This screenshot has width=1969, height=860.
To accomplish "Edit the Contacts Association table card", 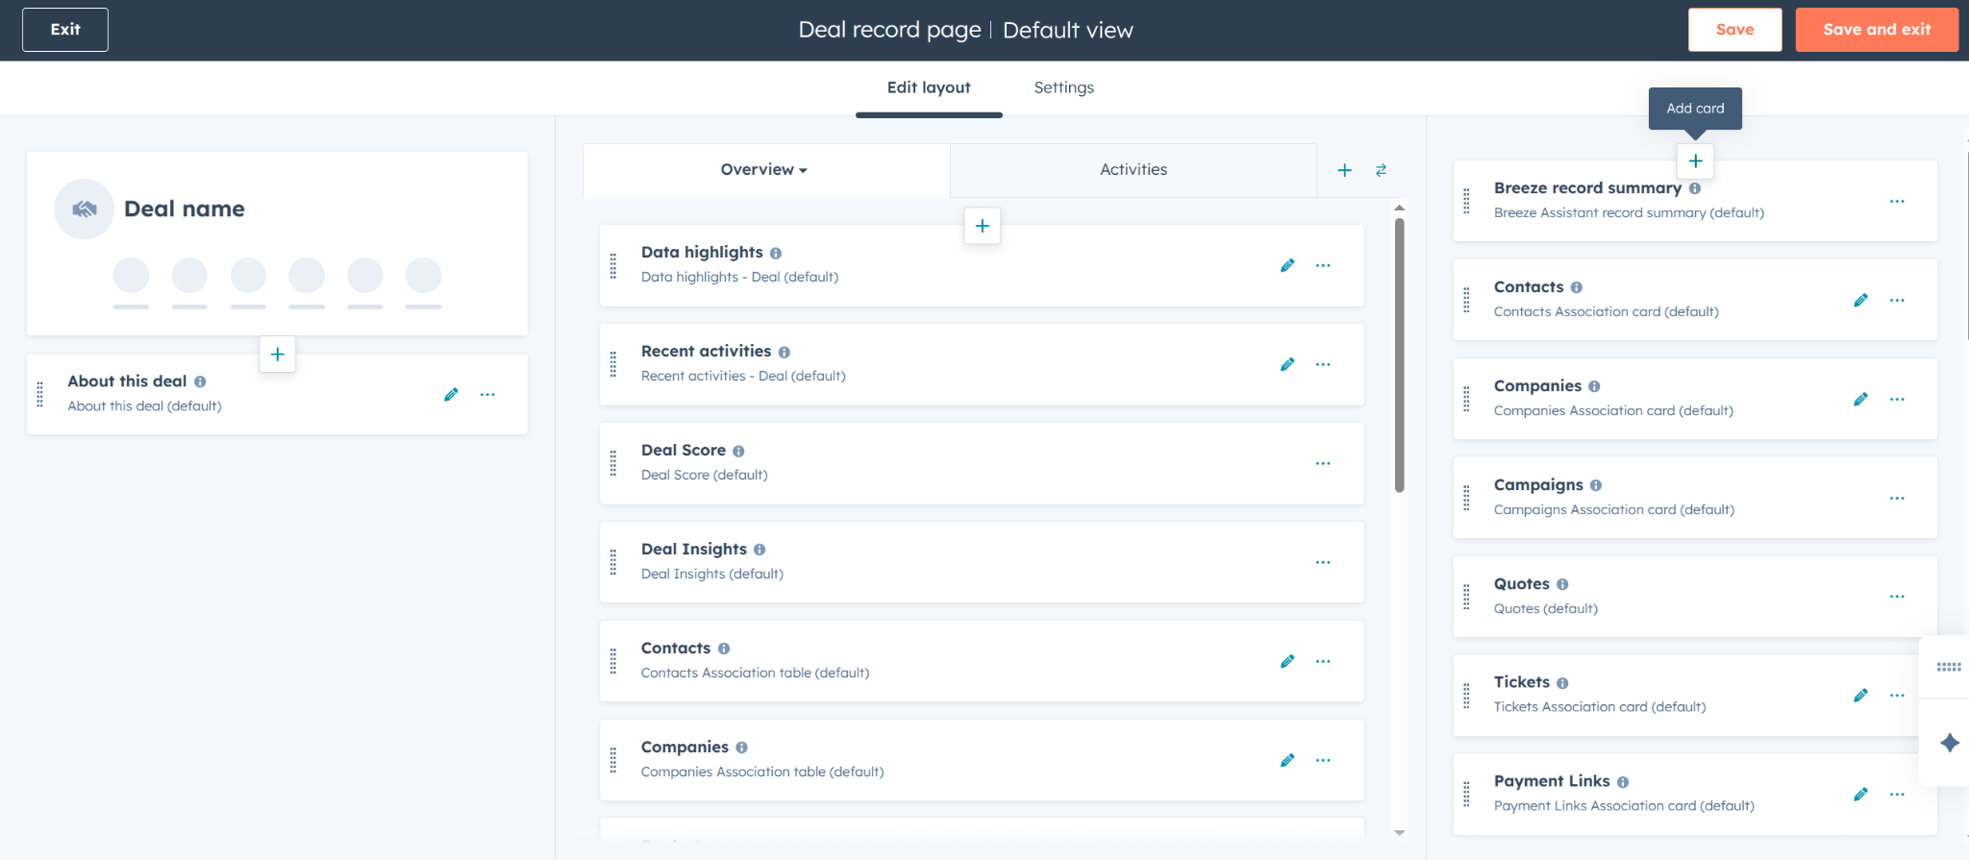I will pos(1287,661).
